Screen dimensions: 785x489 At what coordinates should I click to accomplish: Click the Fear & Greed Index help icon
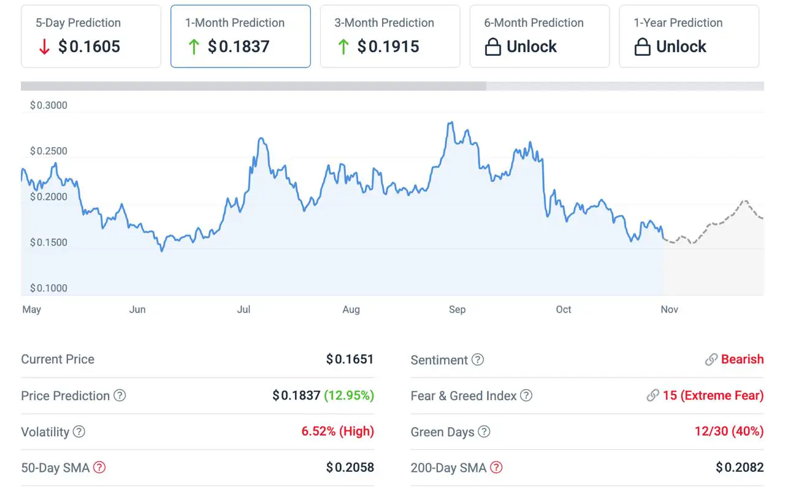[526, 396]
